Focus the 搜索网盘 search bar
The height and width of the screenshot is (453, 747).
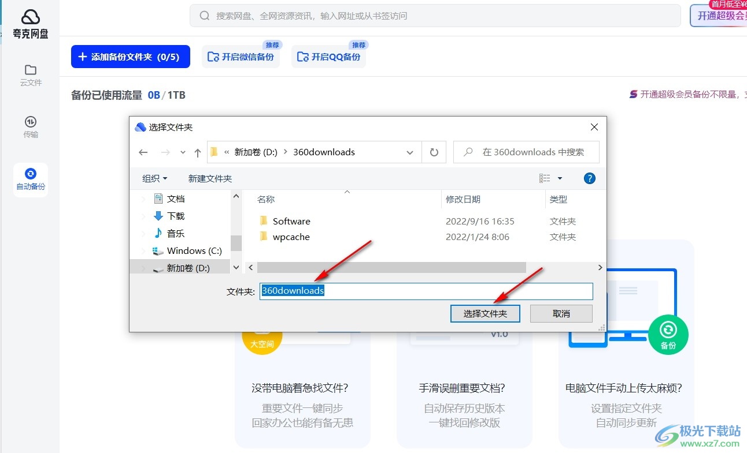(435, 16)
